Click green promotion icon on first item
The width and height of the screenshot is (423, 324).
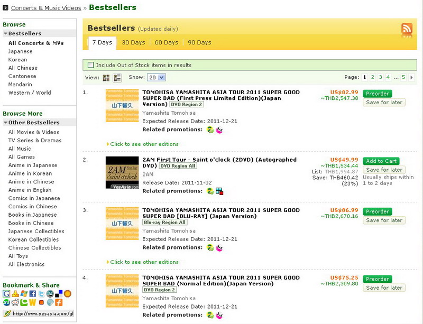[x=210, y=130]
